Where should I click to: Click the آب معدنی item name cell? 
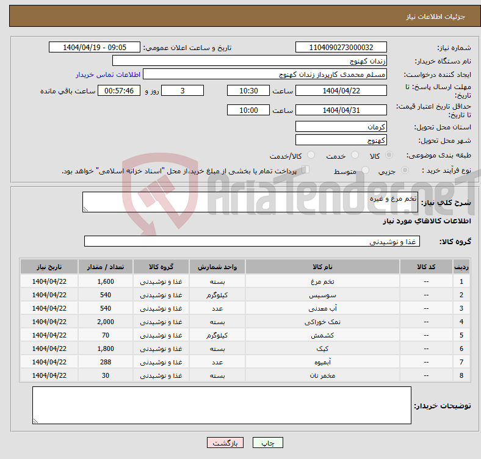[x=322, y=308]
